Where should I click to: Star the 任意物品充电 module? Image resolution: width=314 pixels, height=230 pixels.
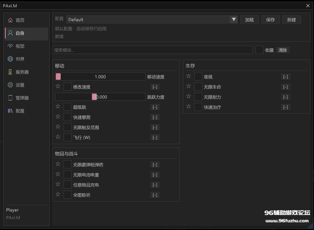[x=58, y=184]
